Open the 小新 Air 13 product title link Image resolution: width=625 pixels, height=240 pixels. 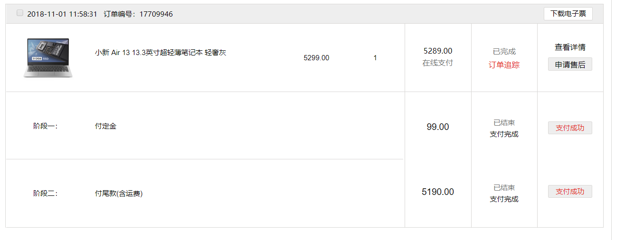161,53
